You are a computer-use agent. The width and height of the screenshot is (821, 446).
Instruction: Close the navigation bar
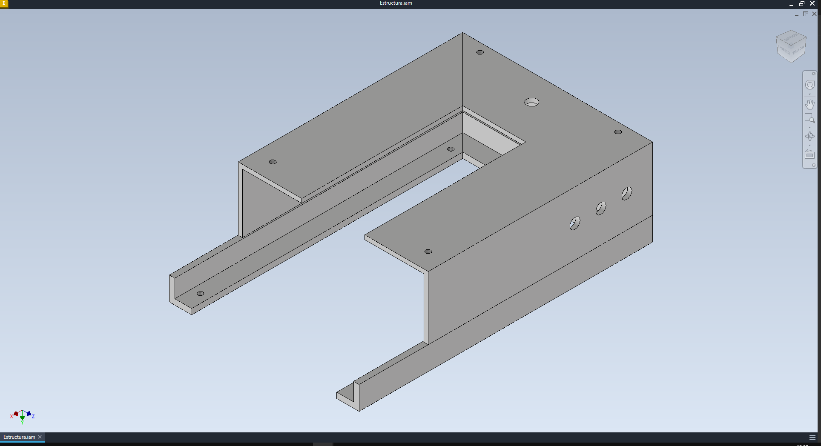[813, 74]
